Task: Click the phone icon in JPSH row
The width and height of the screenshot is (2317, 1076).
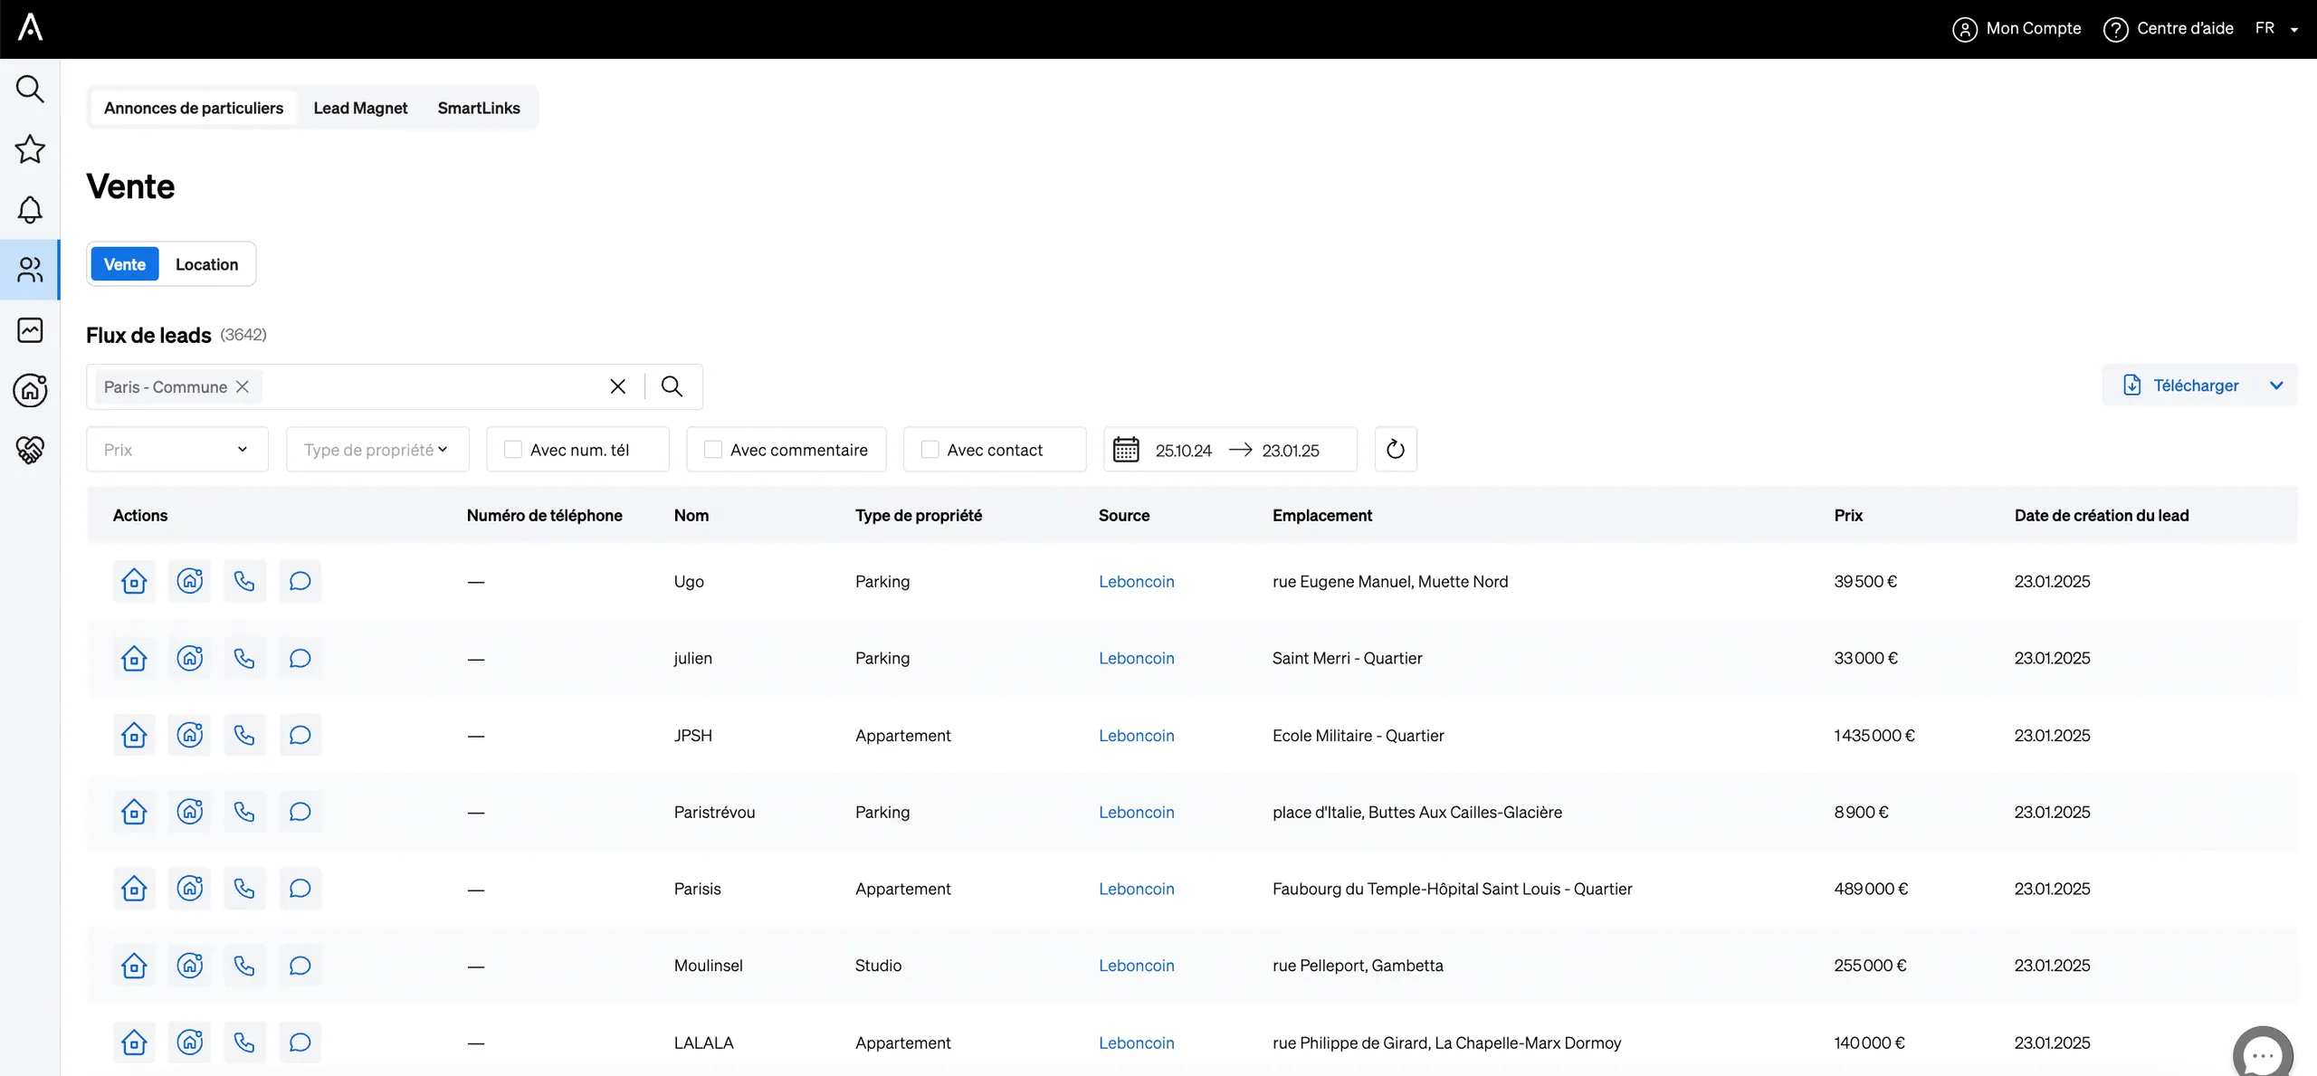Action: (x=244, y=735)
